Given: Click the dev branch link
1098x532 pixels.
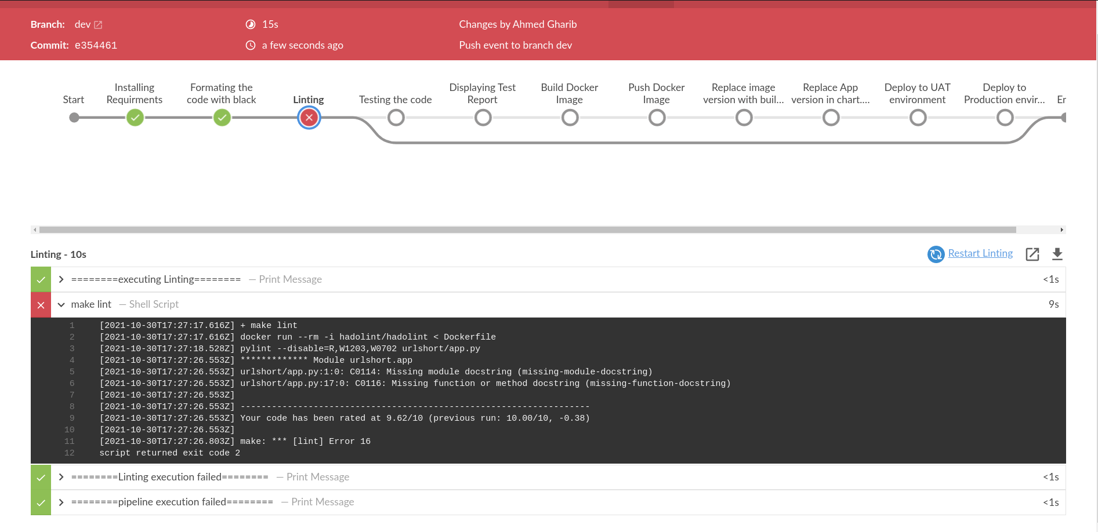Looking at the screenshot, I should (x=82, y=24).
